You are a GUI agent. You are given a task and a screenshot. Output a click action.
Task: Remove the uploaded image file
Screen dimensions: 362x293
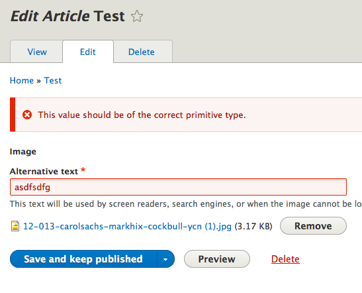313,225
